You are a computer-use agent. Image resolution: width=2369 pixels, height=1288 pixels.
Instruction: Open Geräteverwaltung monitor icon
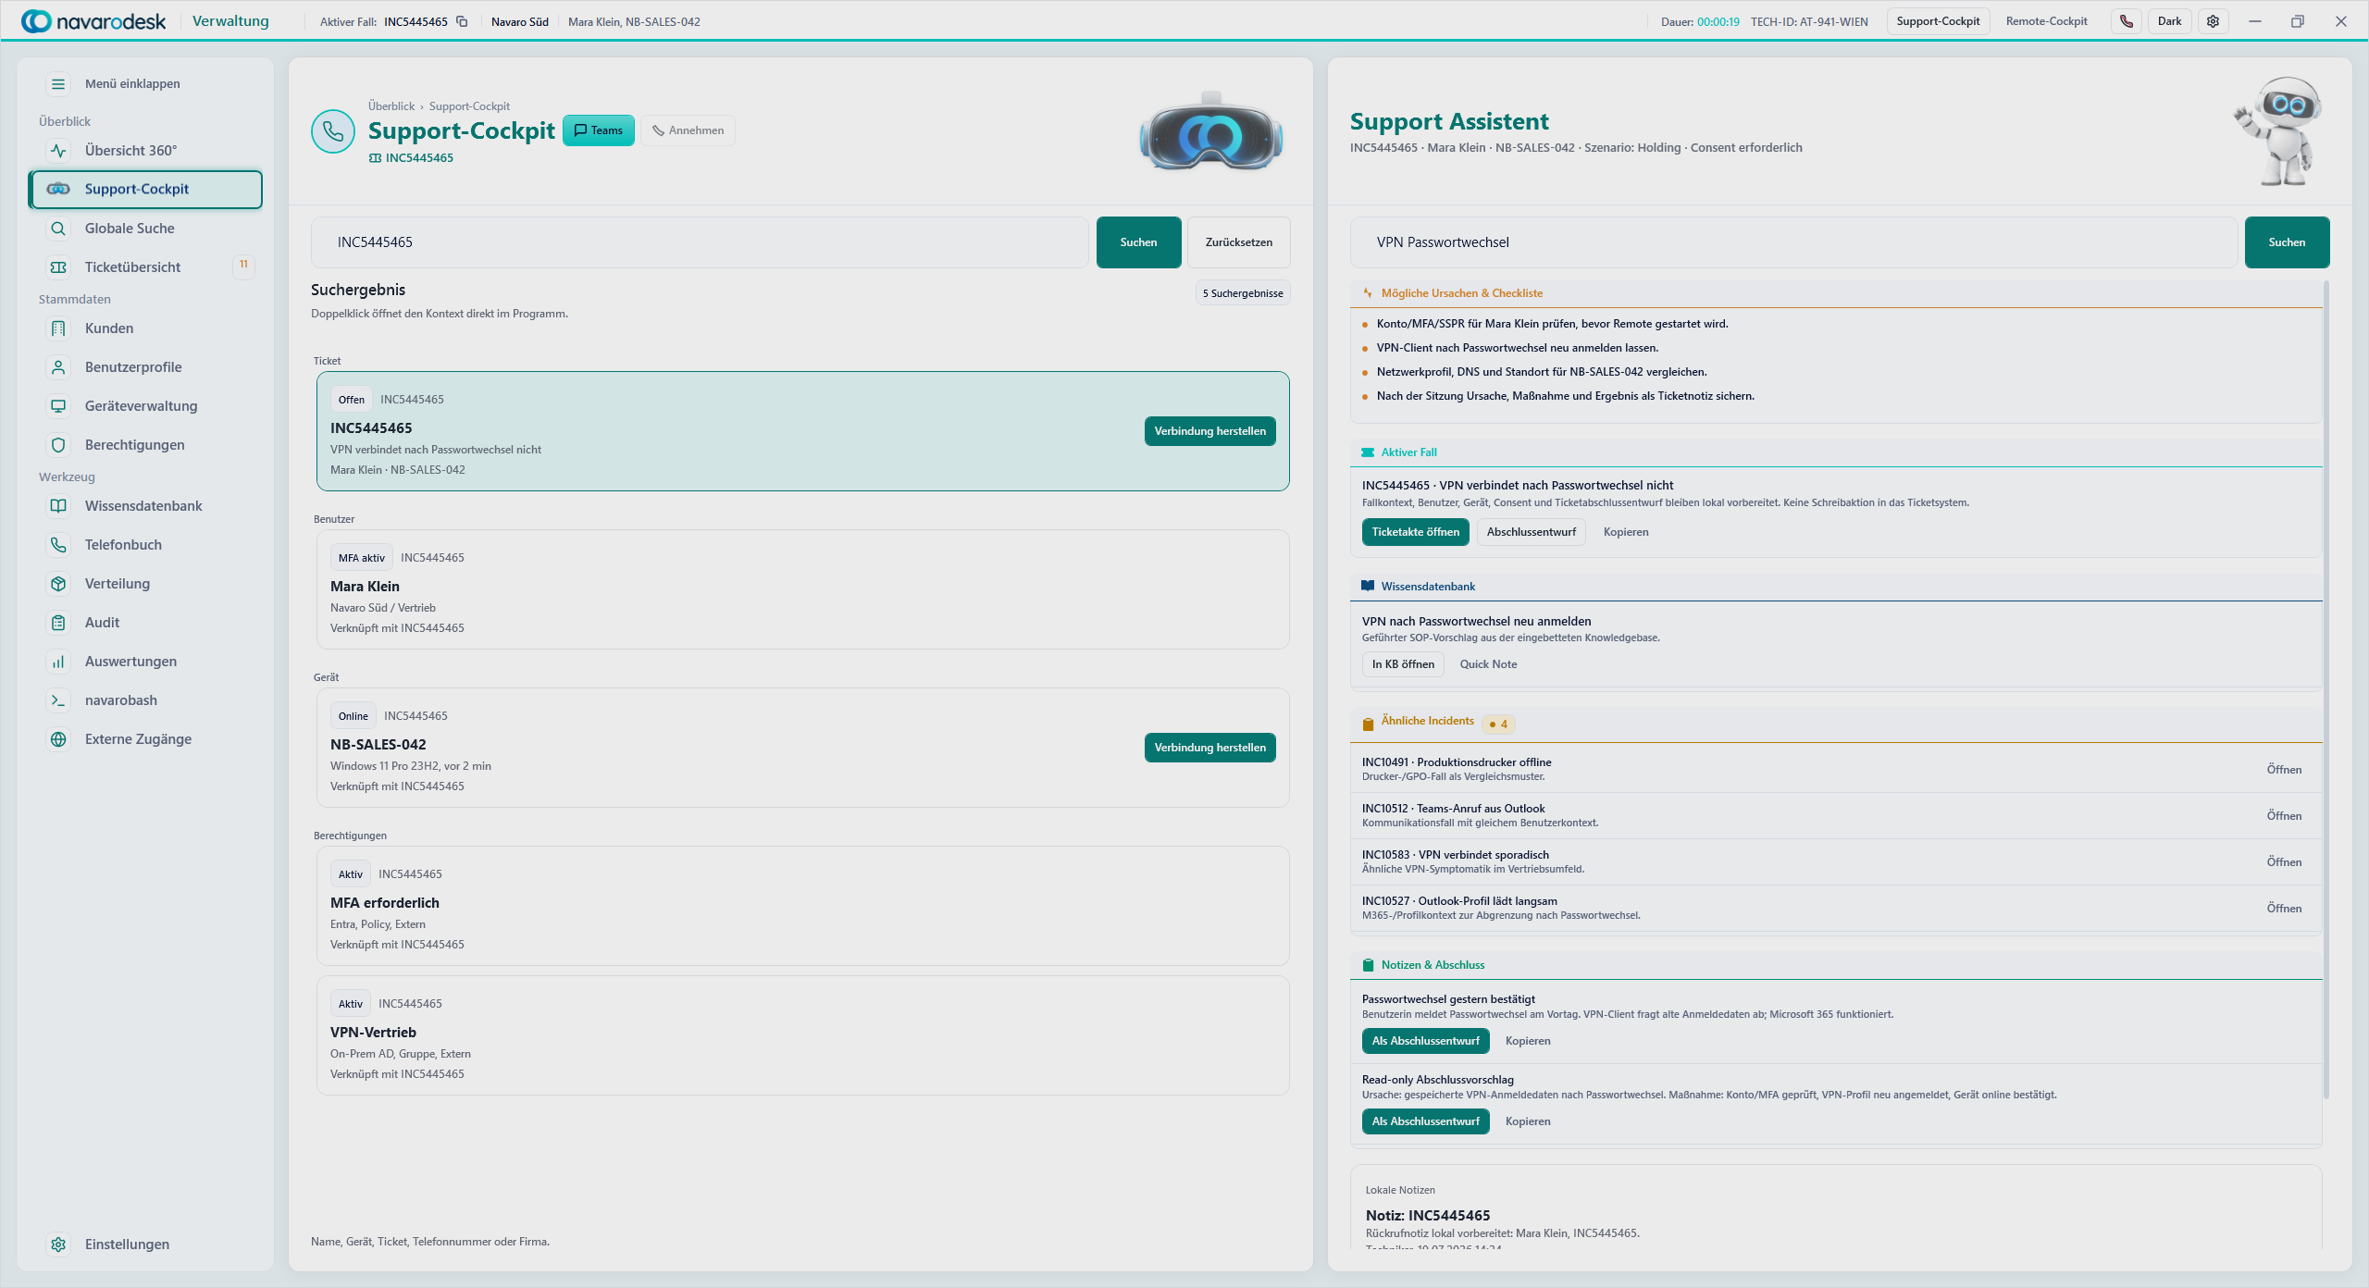(58, 405)
